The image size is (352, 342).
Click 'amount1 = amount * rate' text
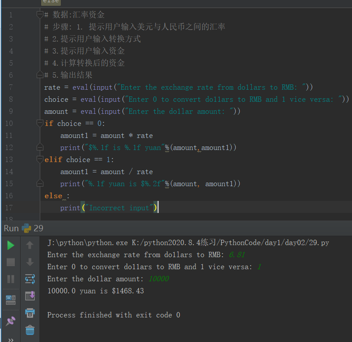106,135
